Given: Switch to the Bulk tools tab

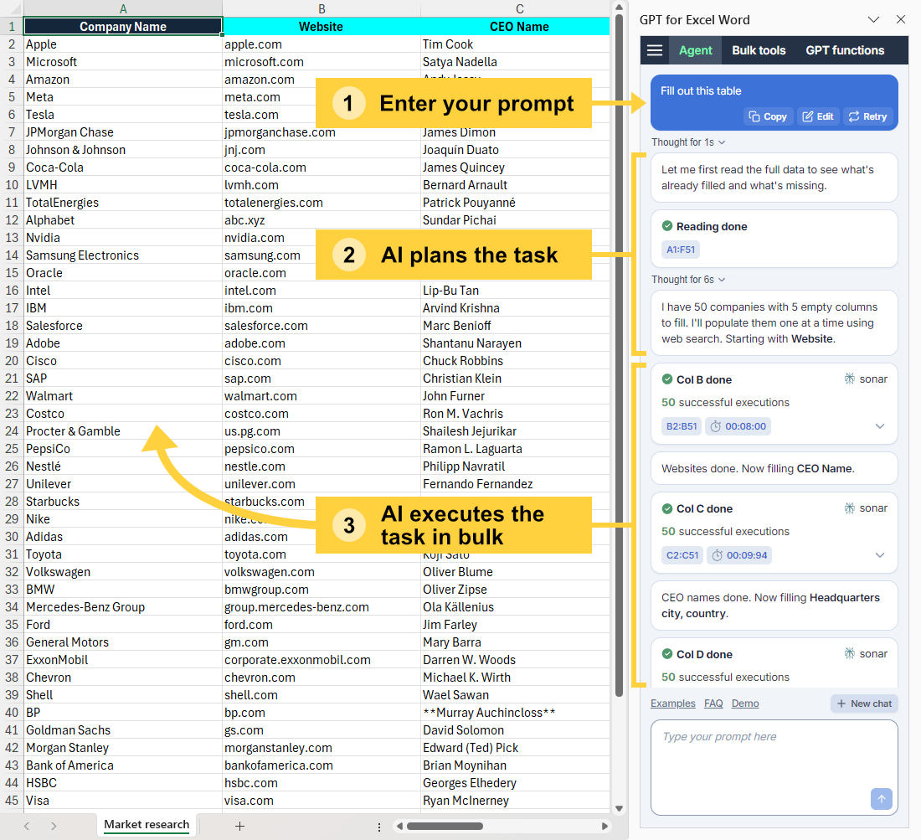Looking at the screenshot, I should coord(759,49).
